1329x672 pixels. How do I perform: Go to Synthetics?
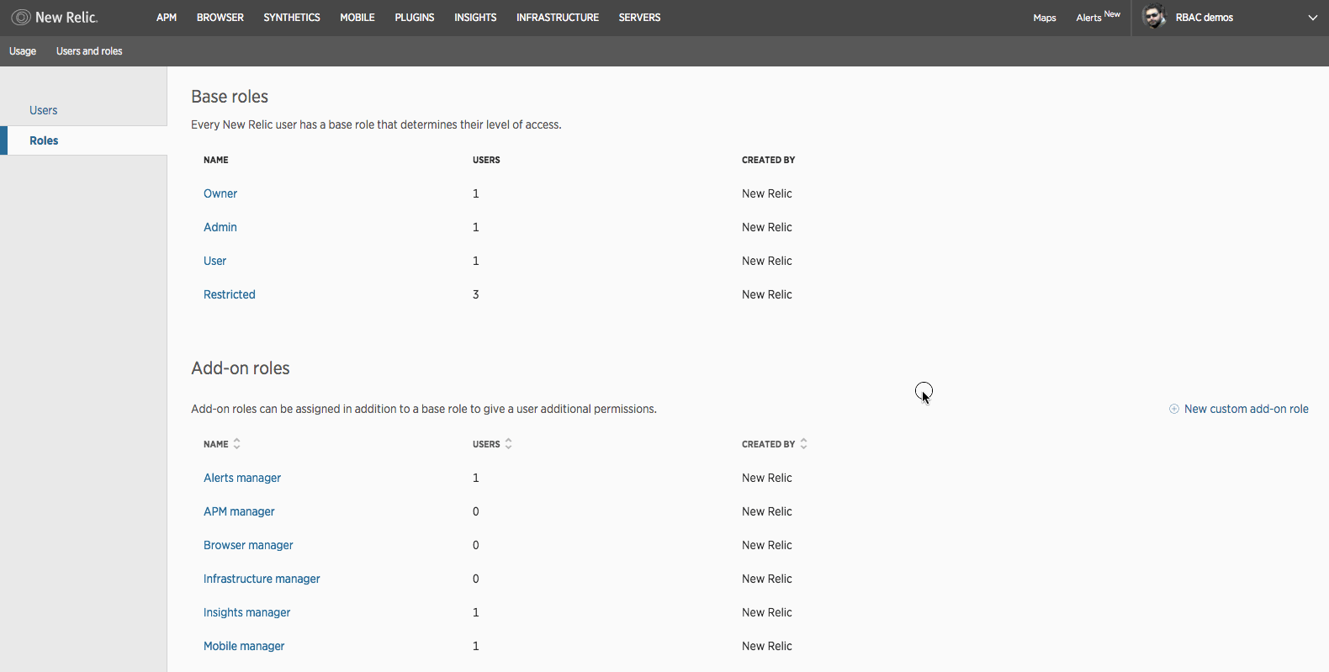[292, 18]
